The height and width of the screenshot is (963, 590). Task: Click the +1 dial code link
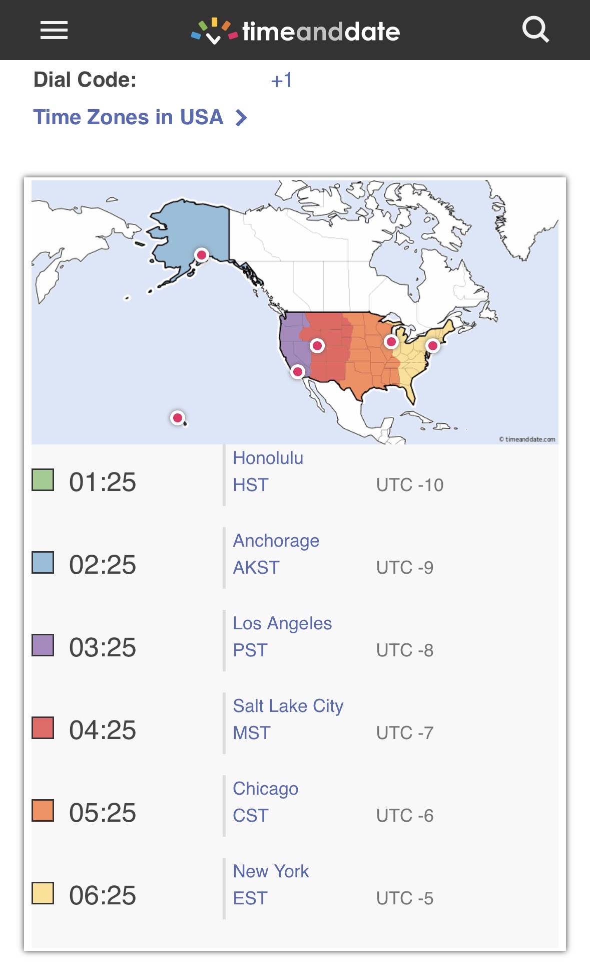pos(281,80)
